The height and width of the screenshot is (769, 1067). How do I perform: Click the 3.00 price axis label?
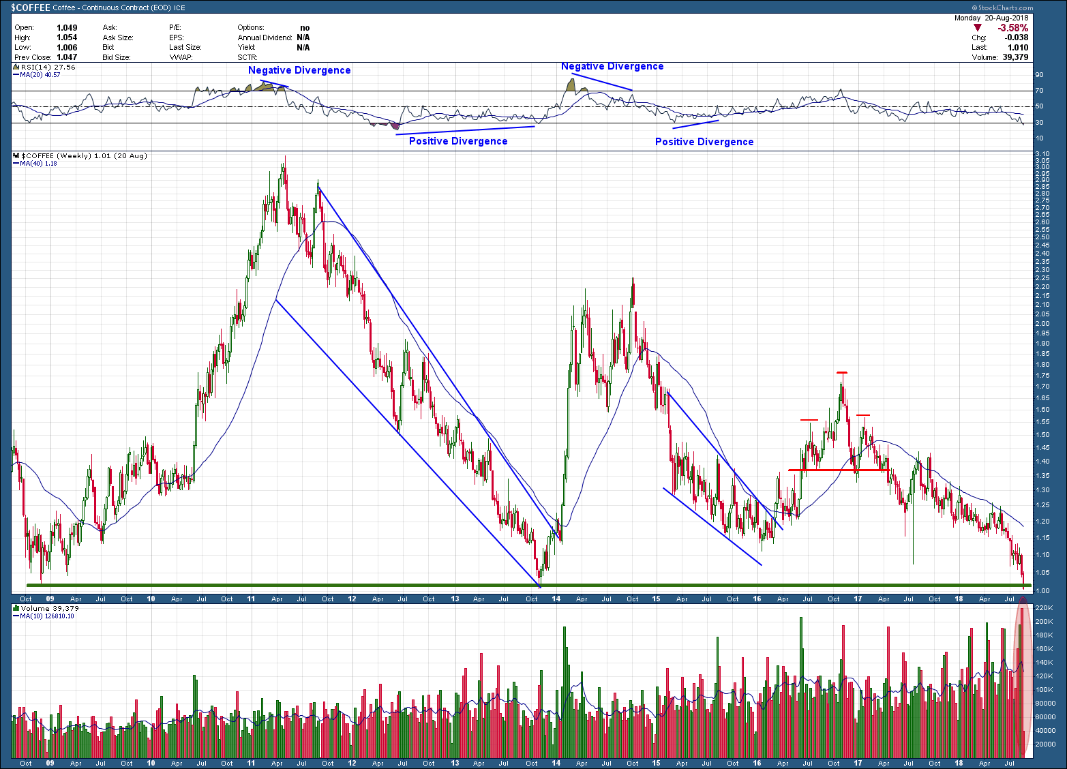(1042, 167)
